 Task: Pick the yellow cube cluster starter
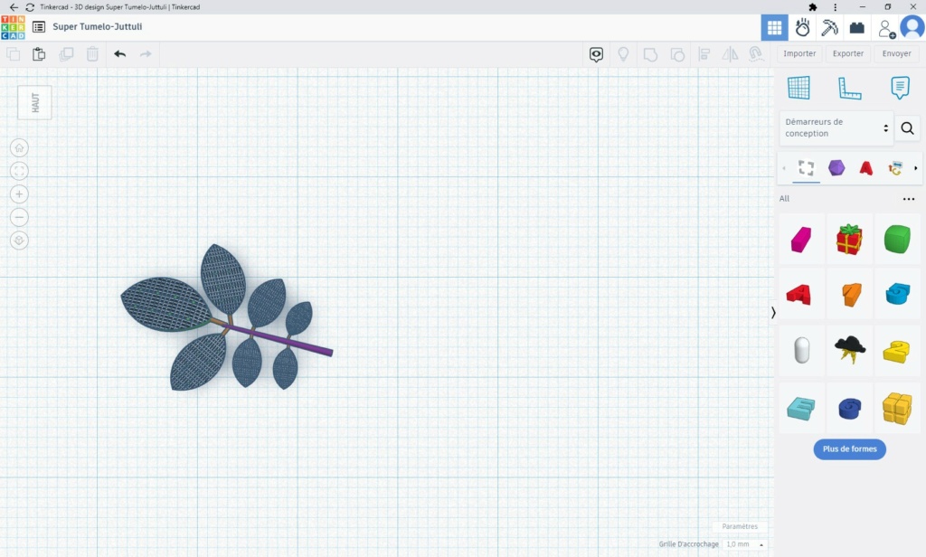(x=897, y=408)
